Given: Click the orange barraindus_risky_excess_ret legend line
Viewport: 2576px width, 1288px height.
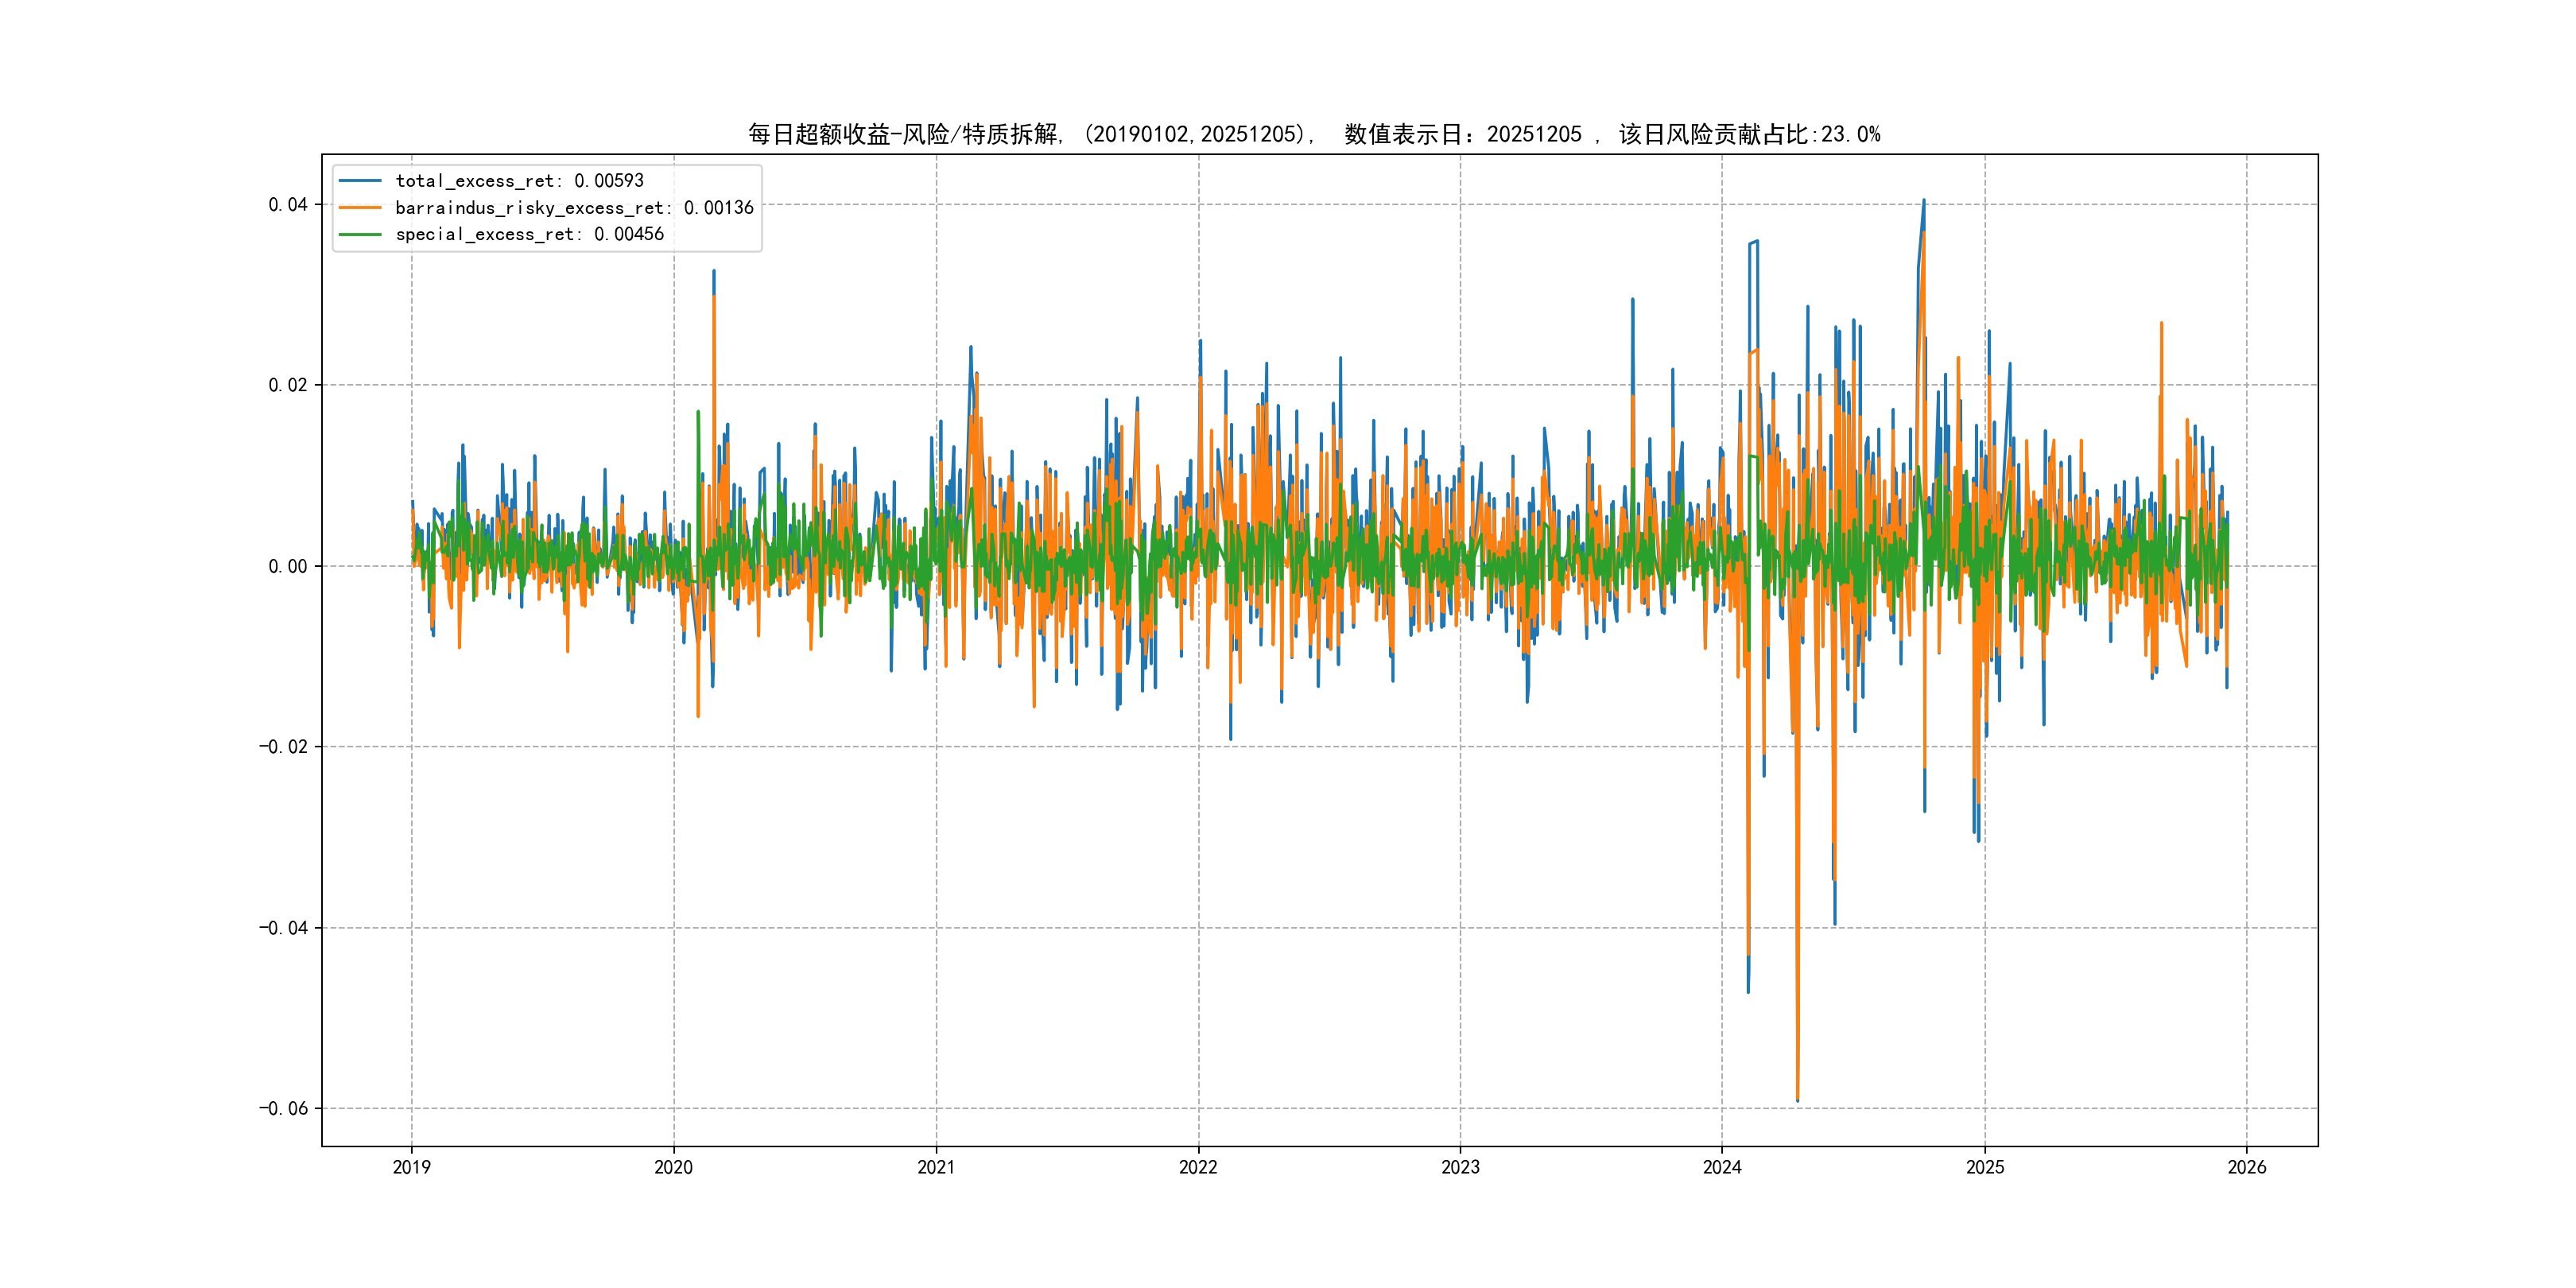Looking at the screenshot, I should click(360, 208).
